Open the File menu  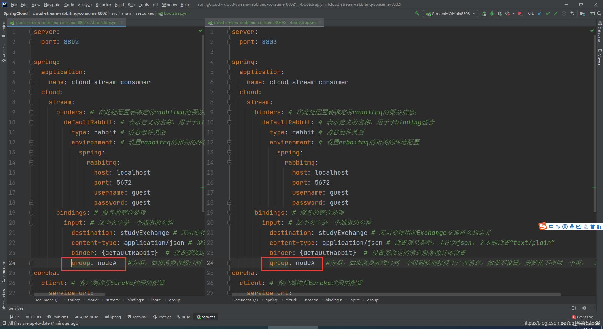tap(14, 4)
